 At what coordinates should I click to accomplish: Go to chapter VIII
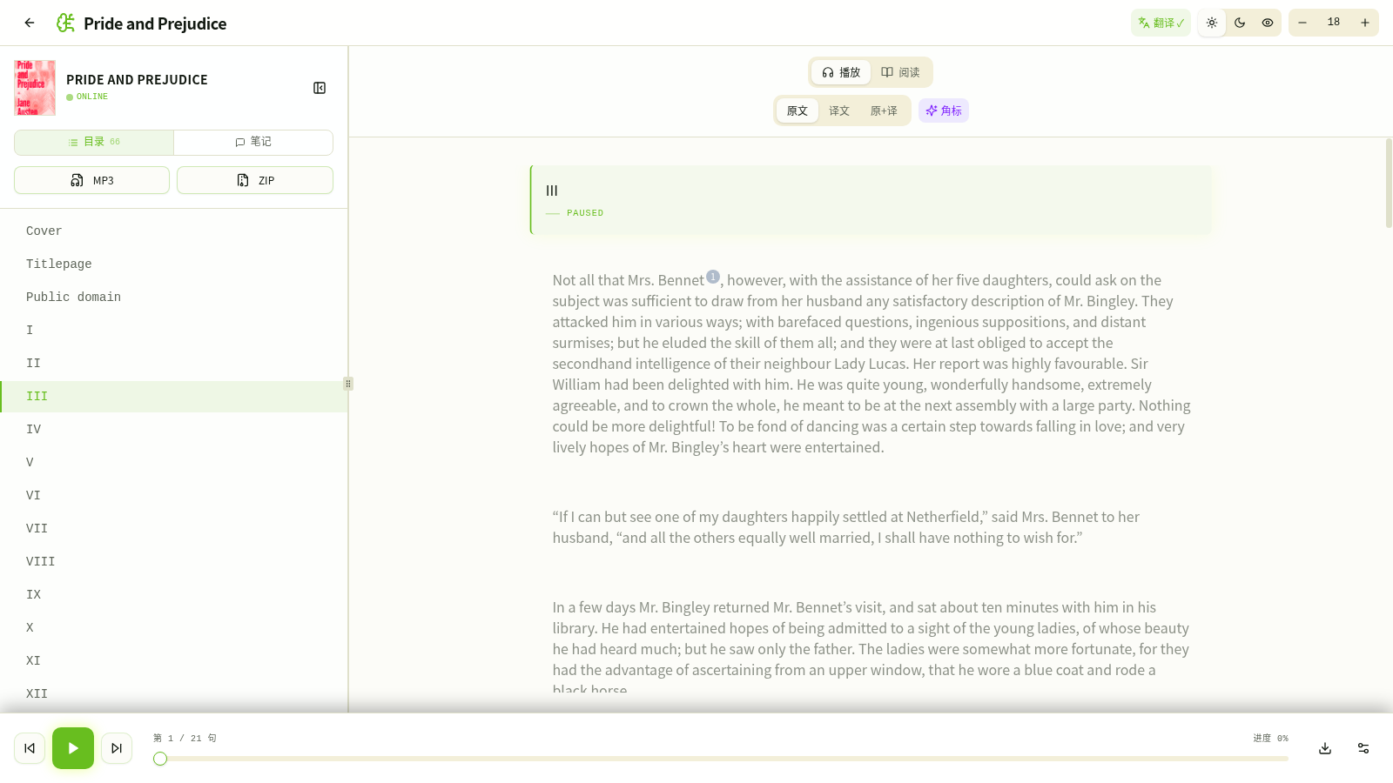[x=174, y=561]
